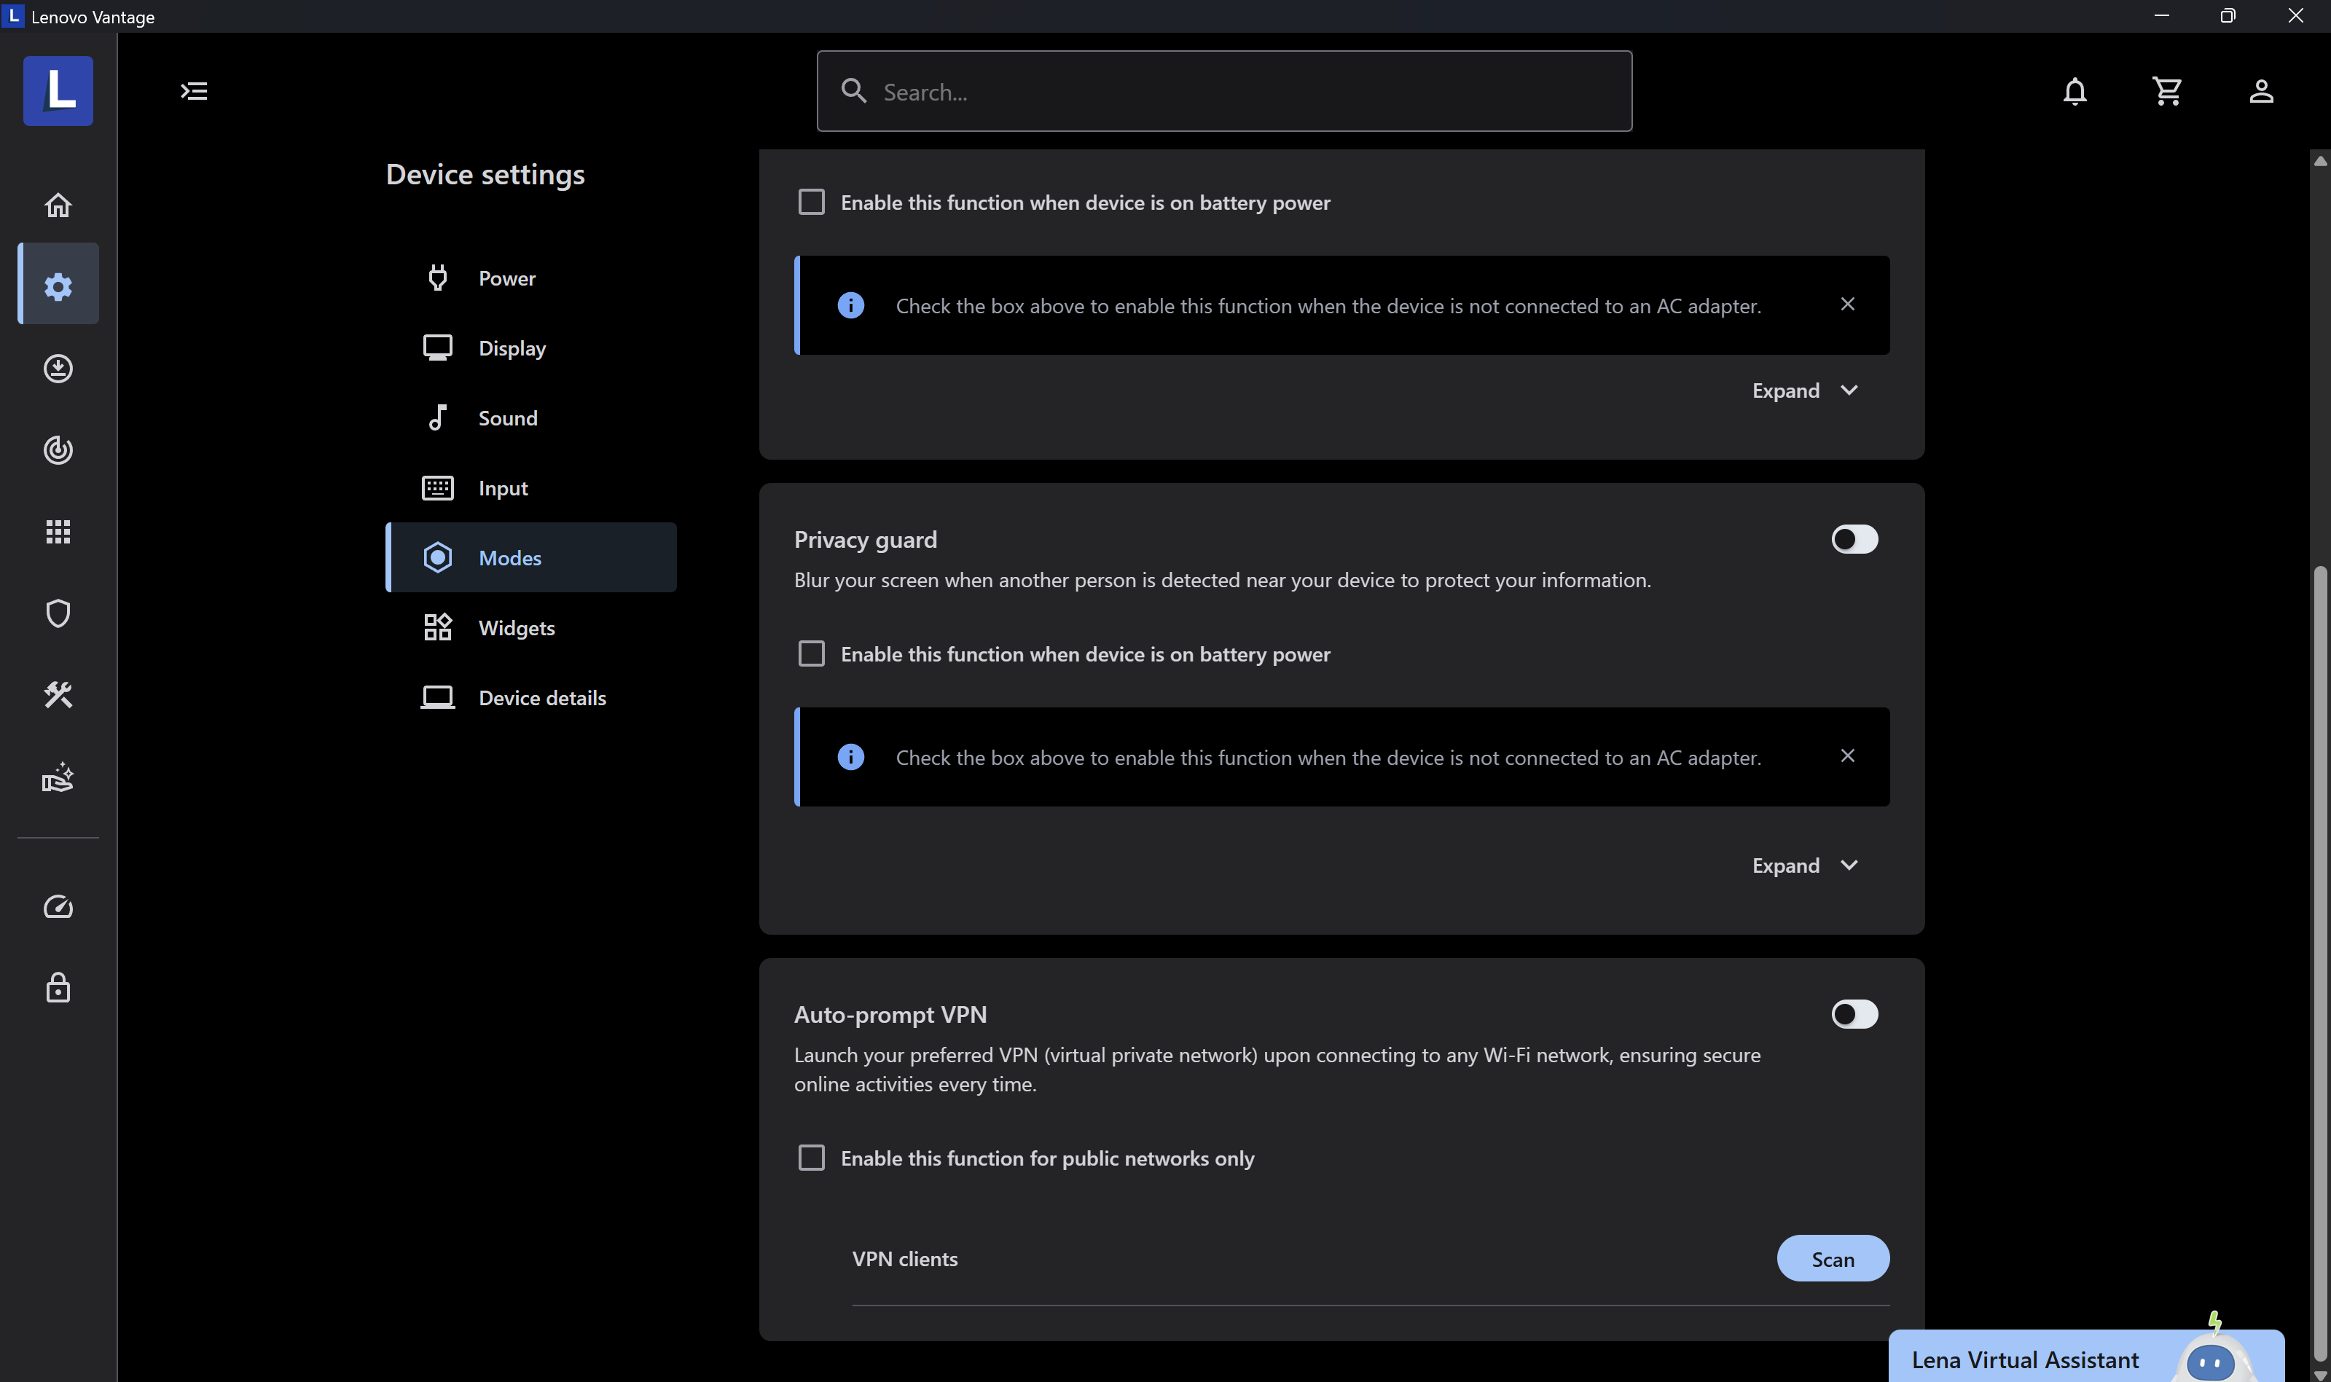Click the padlock sidebar icon
Screen dimensions: 2331x1382
58,987
